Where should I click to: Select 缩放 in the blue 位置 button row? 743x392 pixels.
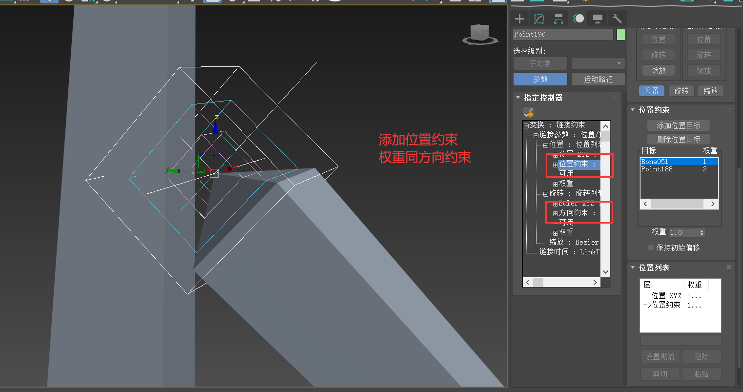tap(711, 91)
